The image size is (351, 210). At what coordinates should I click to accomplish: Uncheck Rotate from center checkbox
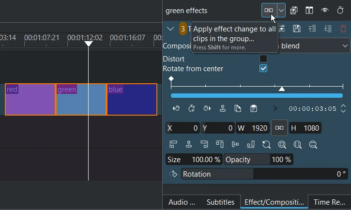tap(263, 68)
